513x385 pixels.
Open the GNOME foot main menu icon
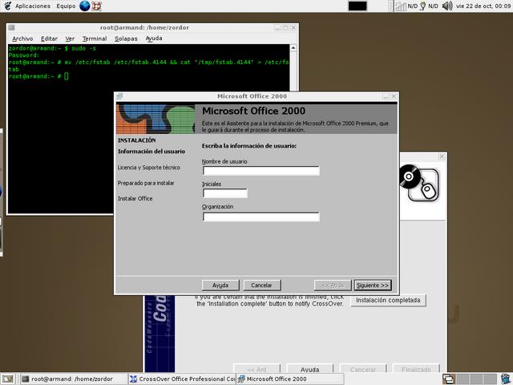tap(7, 6)
